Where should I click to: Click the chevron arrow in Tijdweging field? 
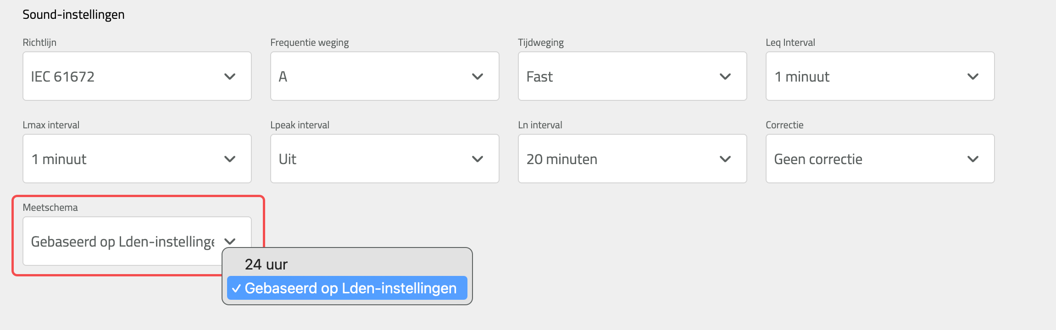coord(725,77)
